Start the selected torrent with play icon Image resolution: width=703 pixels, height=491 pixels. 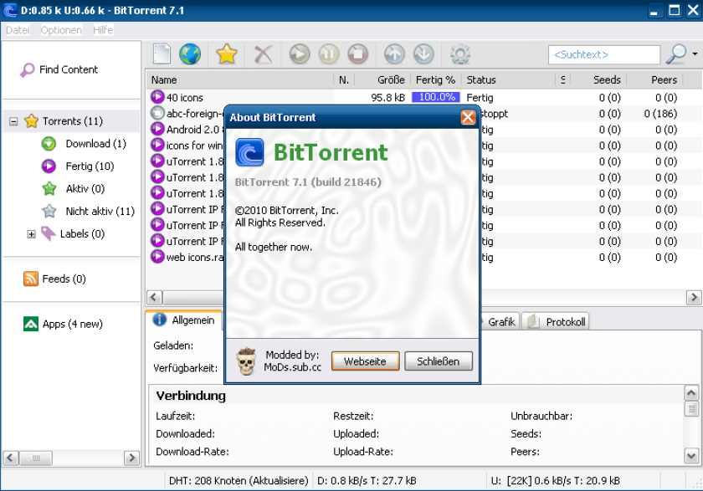(300, 54)
